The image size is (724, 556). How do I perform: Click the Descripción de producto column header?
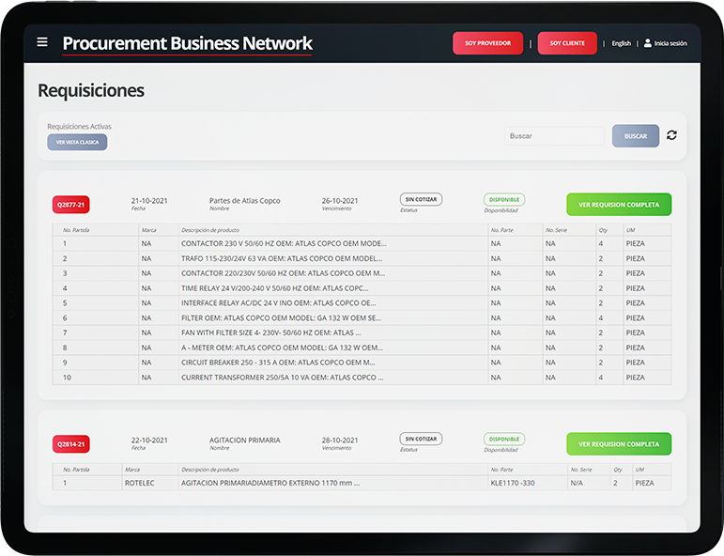coord(210,230)
